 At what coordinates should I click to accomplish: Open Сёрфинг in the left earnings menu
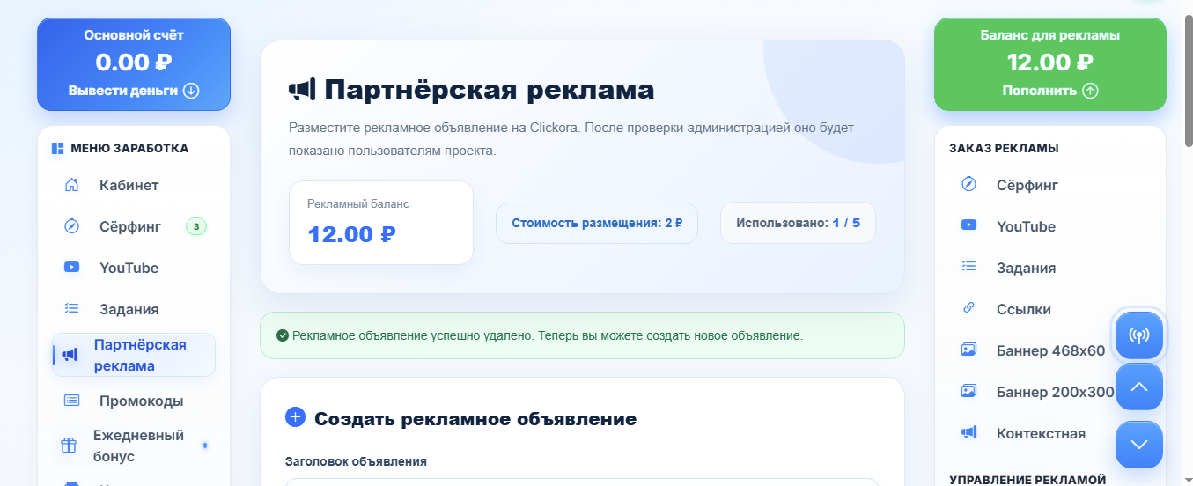point(134,226)
